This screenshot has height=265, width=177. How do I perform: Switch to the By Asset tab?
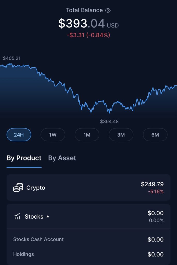(62, 158)
